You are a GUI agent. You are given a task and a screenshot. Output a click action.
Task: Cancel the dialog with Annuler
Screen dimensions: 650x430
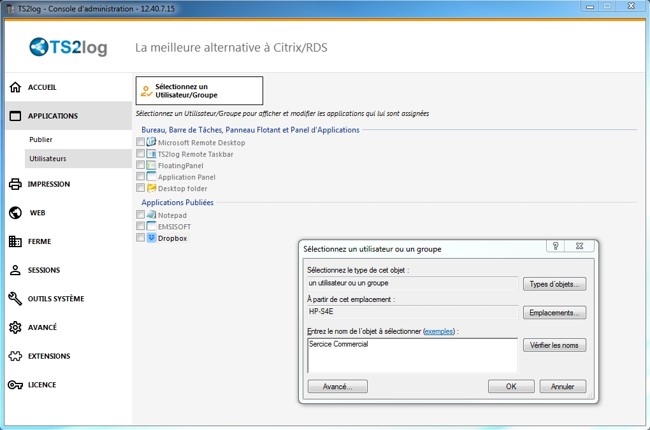563,387
